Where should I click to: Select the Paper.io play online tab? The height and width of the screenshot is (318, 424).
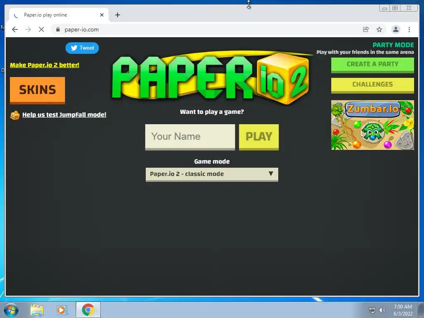tap(59, 15)
